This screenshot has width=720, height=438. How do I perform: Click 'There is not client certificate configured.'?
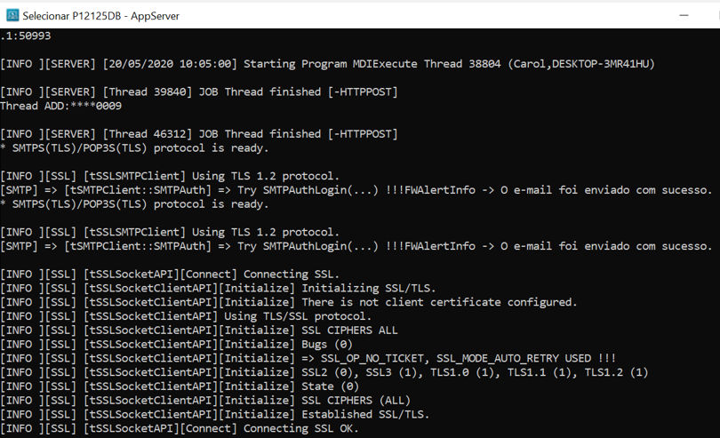click(288, 302)
